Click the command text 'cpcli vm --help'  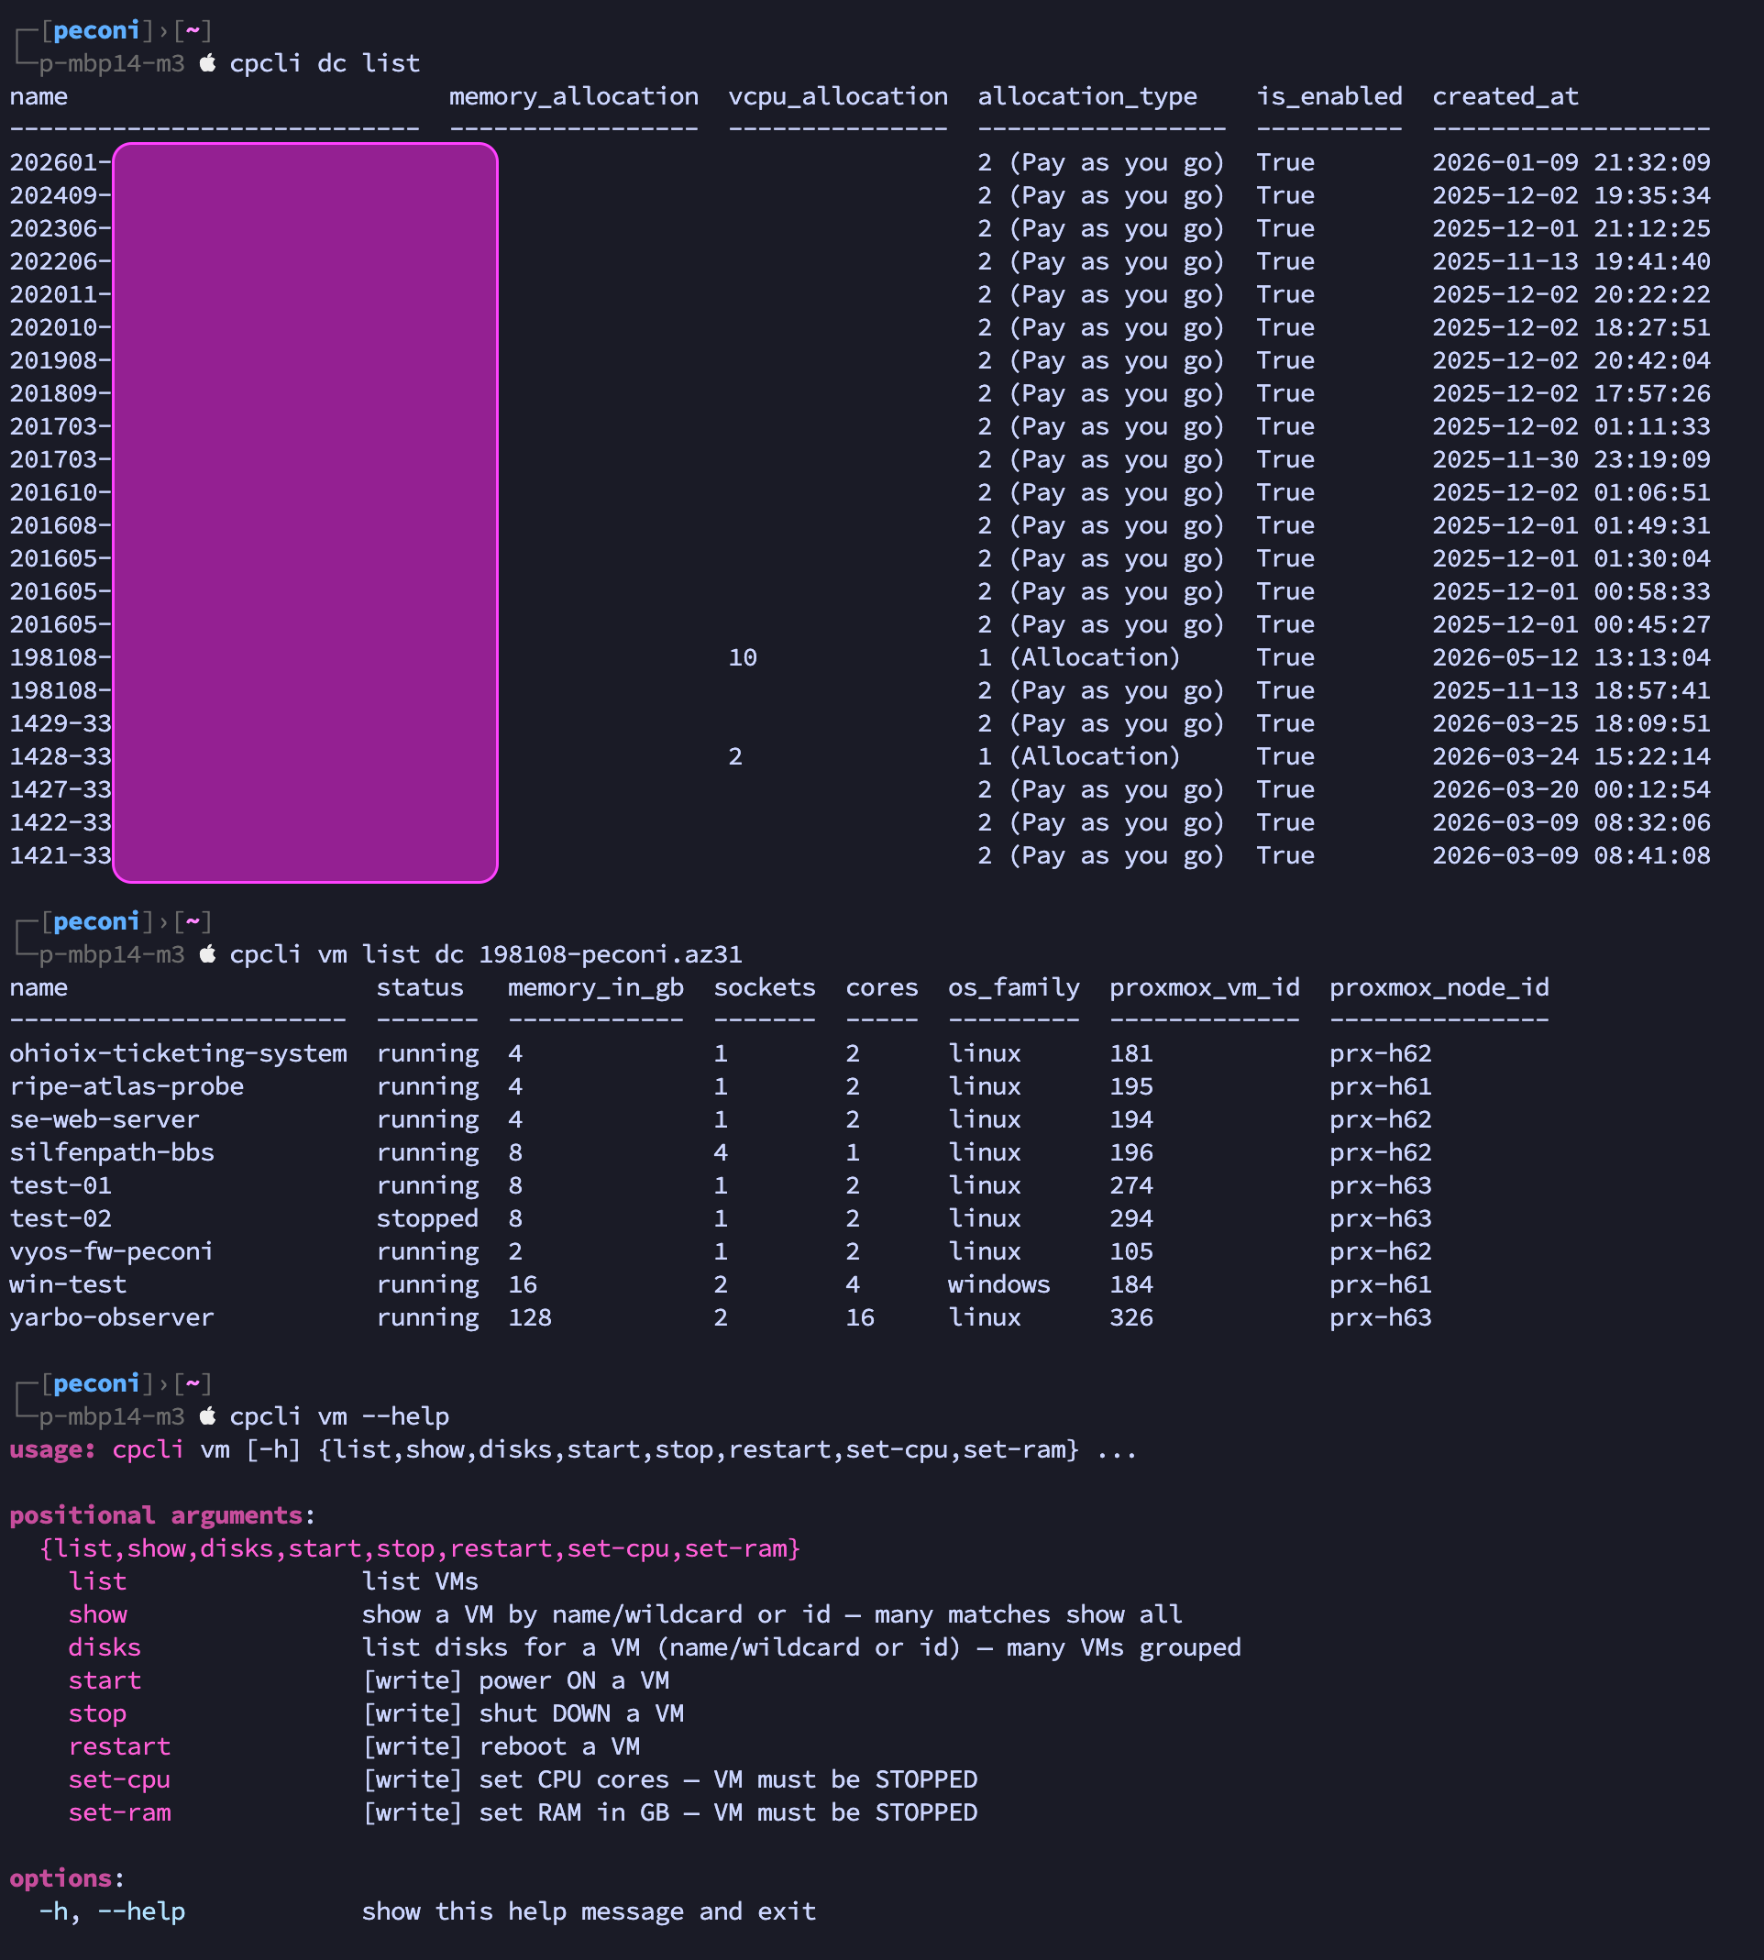[x=339, y=1416]
